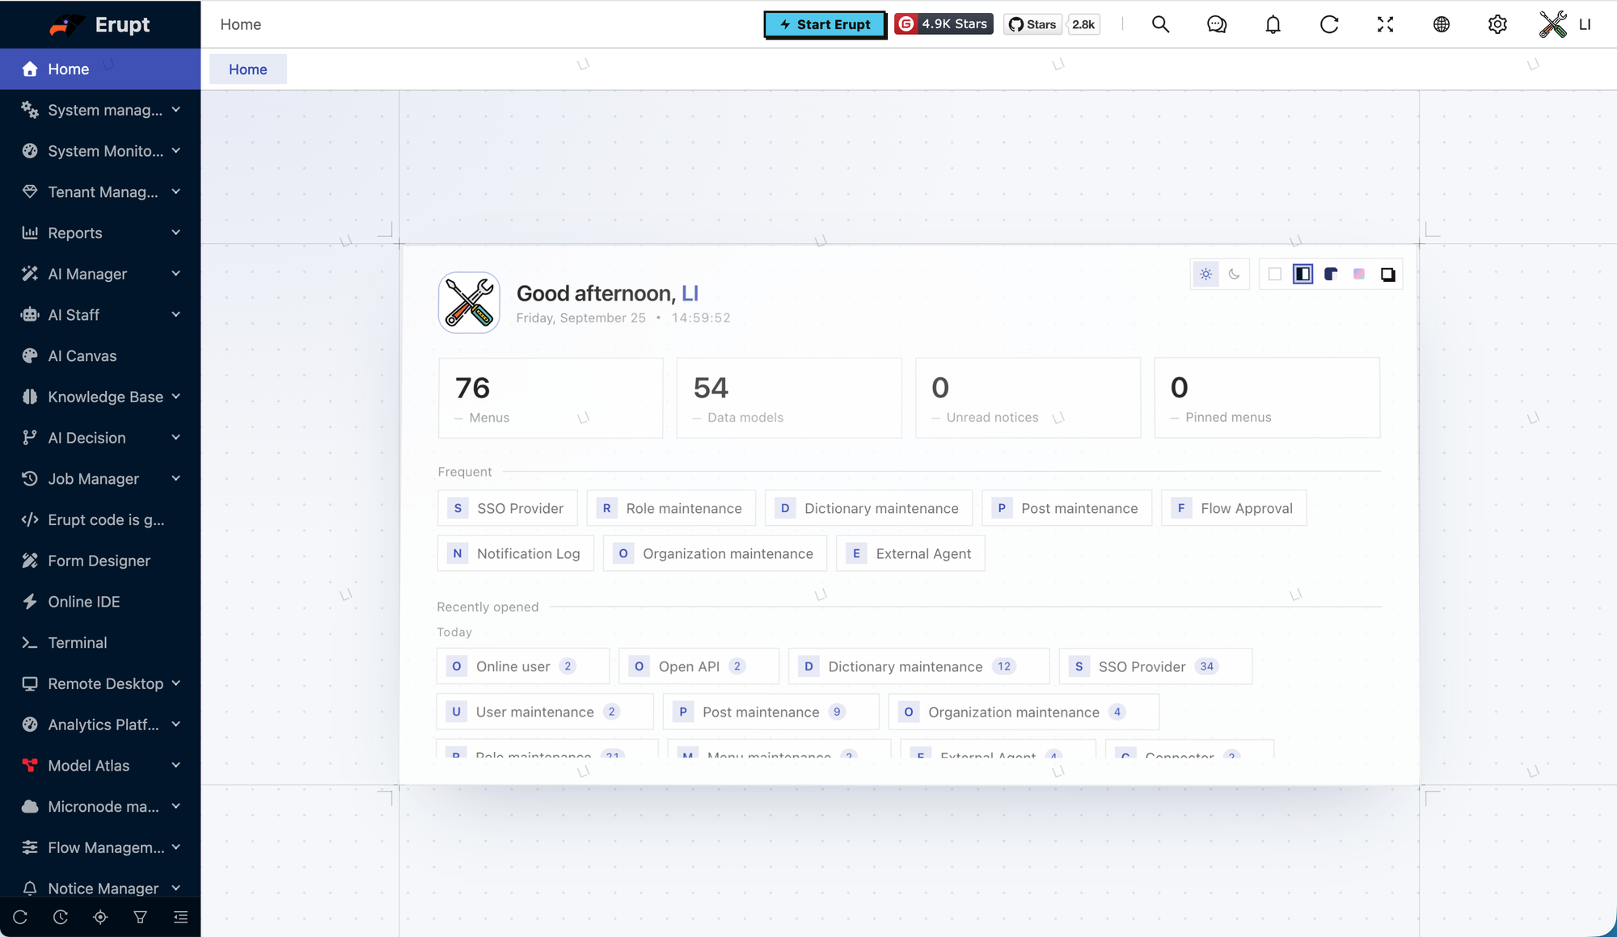Expand the Knowledge Base menu

coord(100,397)
